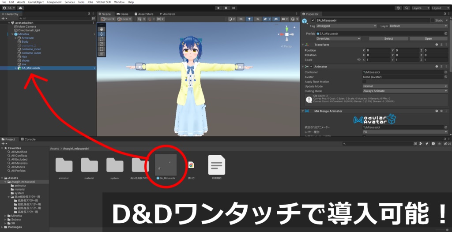Click the Play button
This screenshot has width=452, height=232.
click(x=218, y=8)
